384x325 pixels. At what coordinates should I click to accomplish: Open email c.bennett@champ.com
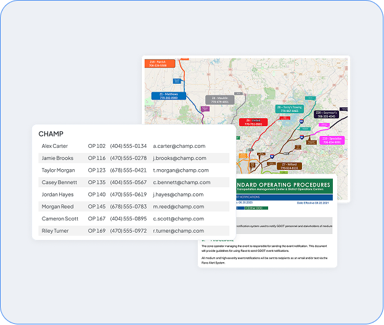(182, 182)
